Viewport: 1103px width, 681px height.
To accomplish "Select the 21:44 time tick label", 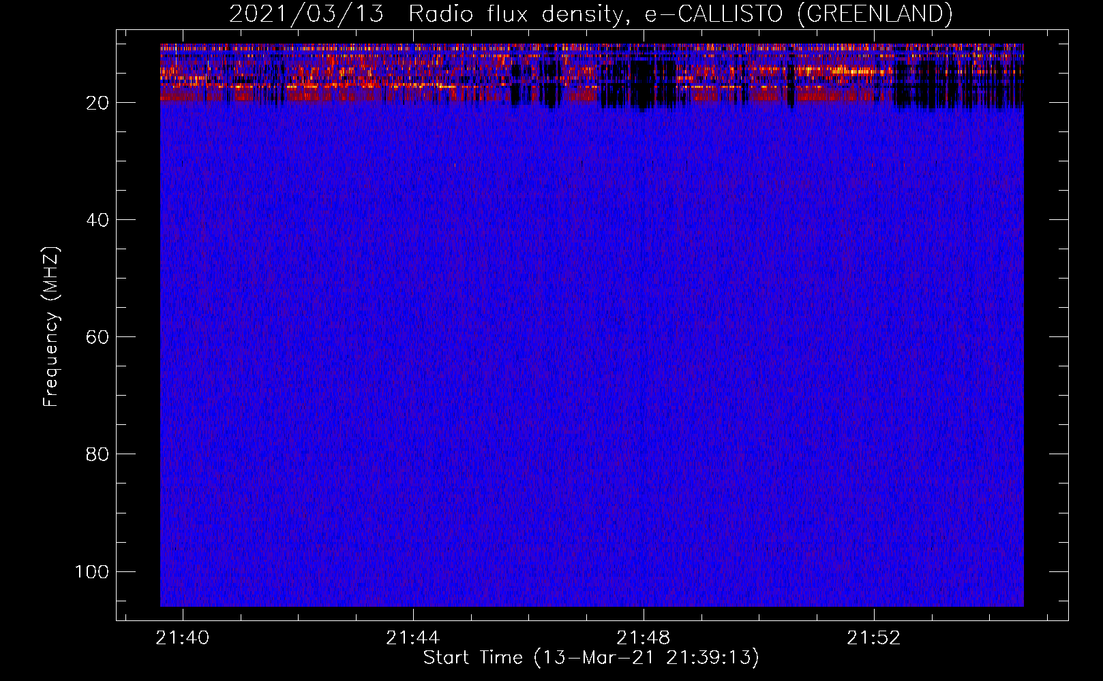I will click(x=412, y=638).
